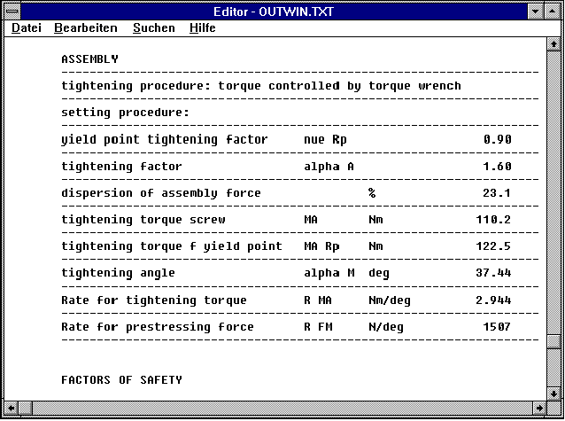Click the tightening angle value 37.44

point(493,273)
